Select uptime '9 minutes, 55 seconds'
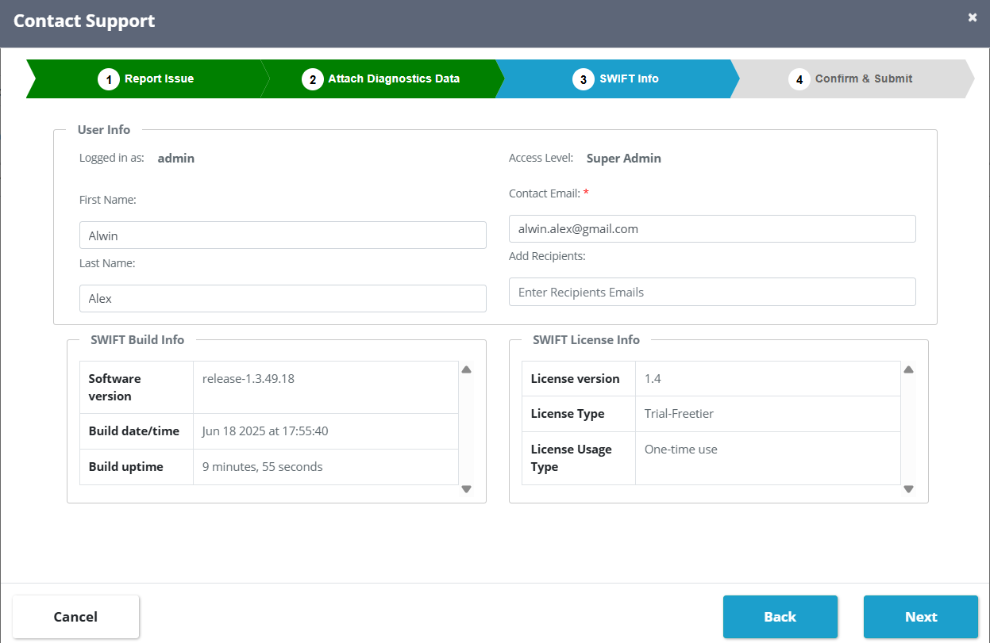This screenshot has height=643, width=990. click(263, 467)
